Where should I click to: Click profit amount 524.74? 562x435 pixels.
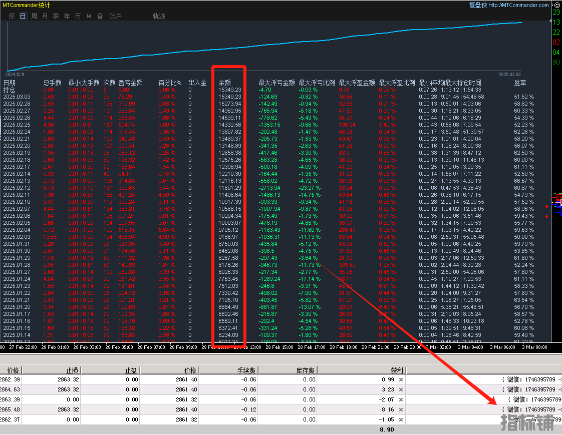click(127, 125)
